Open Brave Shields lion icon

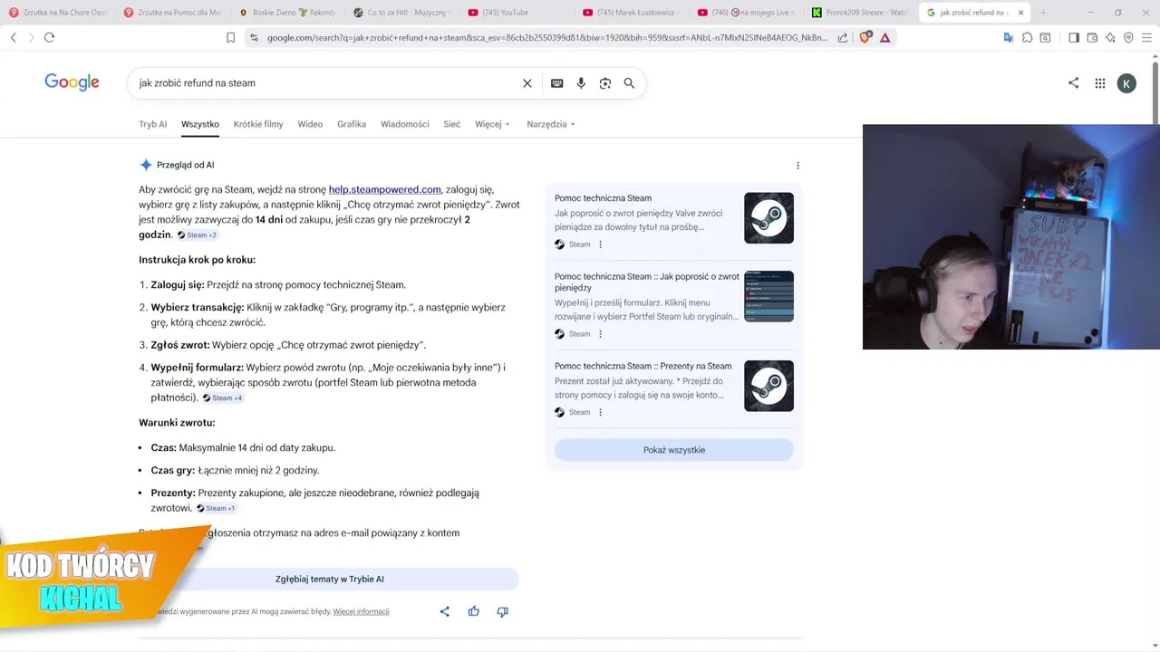[x=865, y=37]
